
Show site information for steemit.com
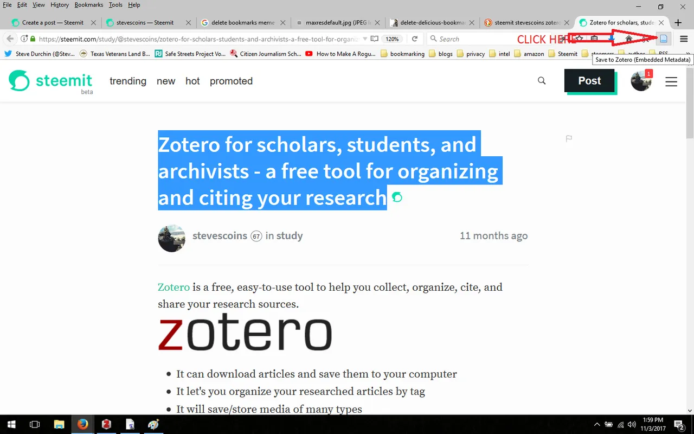[24, 39]
